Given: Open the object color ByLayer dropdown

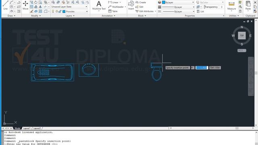Looking at the screenshot, I should tap(193, 2).
